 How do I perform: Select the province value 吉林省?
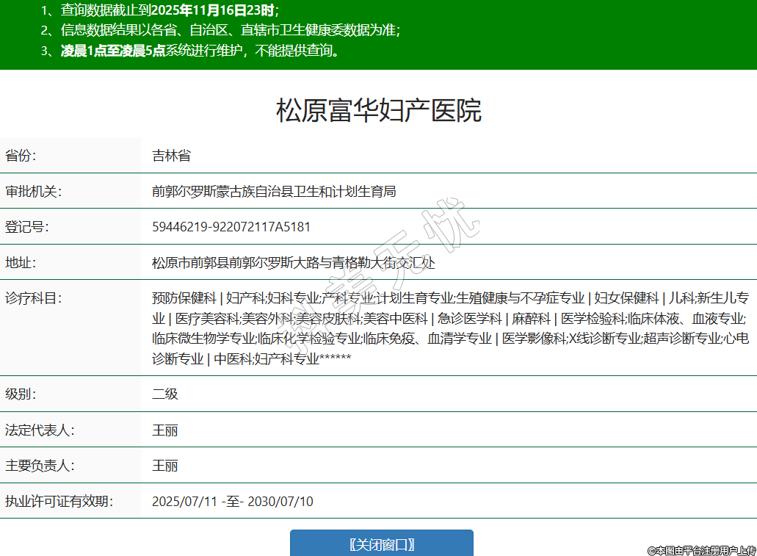pyautogui.click(x=171, y=156)
